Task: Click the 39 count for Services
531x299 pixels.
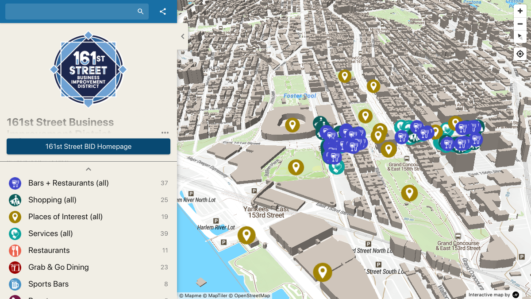Action: point(164,233)
